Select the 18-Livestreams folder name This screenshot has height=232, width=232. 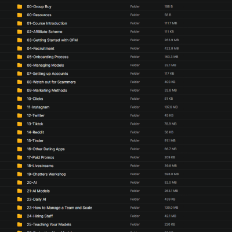40,166
